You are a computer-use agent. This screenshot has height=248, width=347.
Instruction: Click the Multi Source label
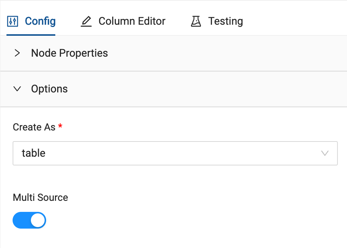(x=40, y=197)
